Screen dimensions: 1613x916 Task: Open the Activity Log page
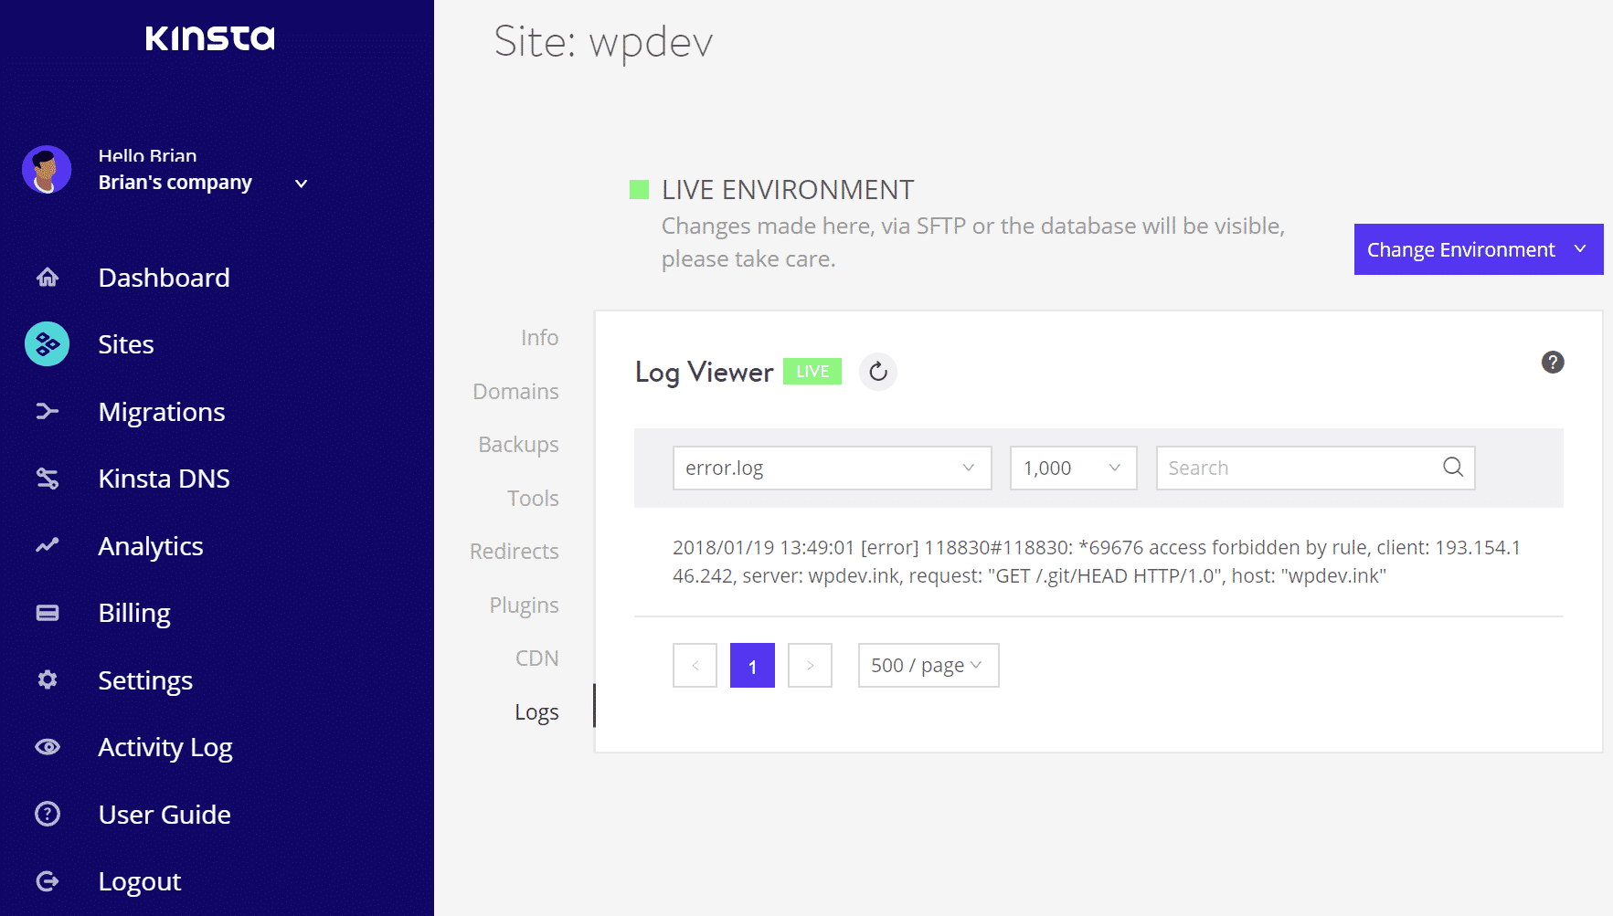click(x=165, y=747)
